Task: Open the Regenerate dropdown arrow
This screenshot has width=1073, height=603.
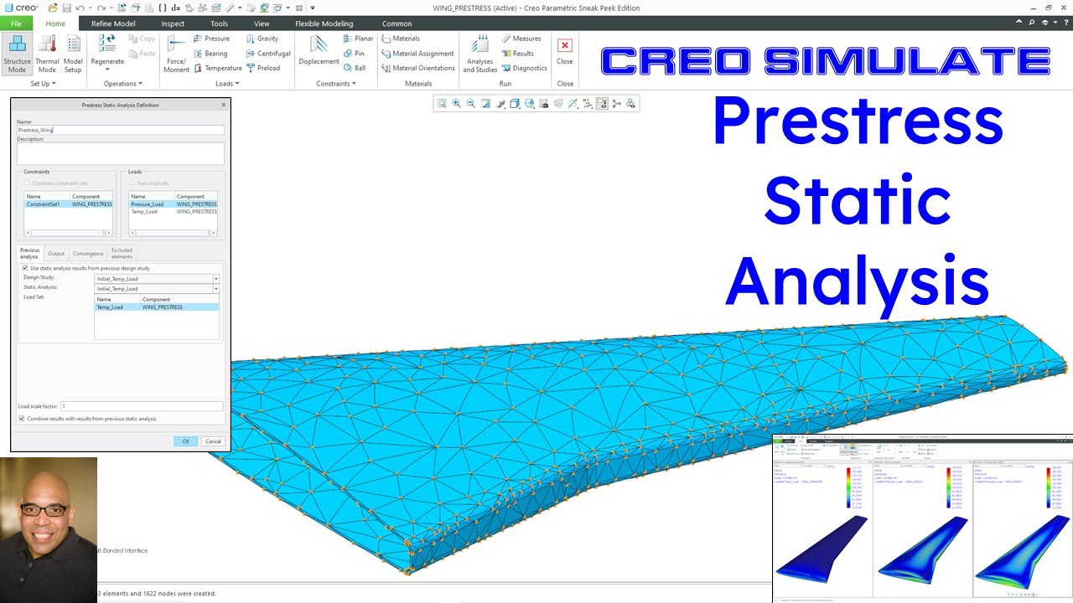Action: 107,70
